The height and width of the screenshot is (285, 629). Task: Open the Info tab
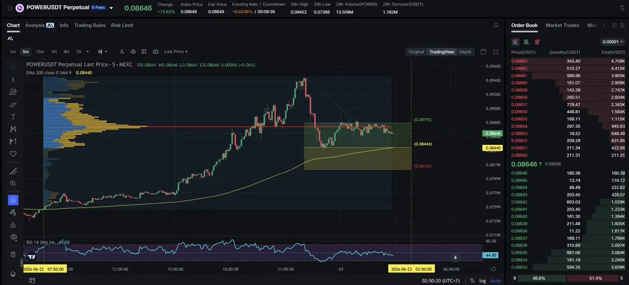click(64, 25)
